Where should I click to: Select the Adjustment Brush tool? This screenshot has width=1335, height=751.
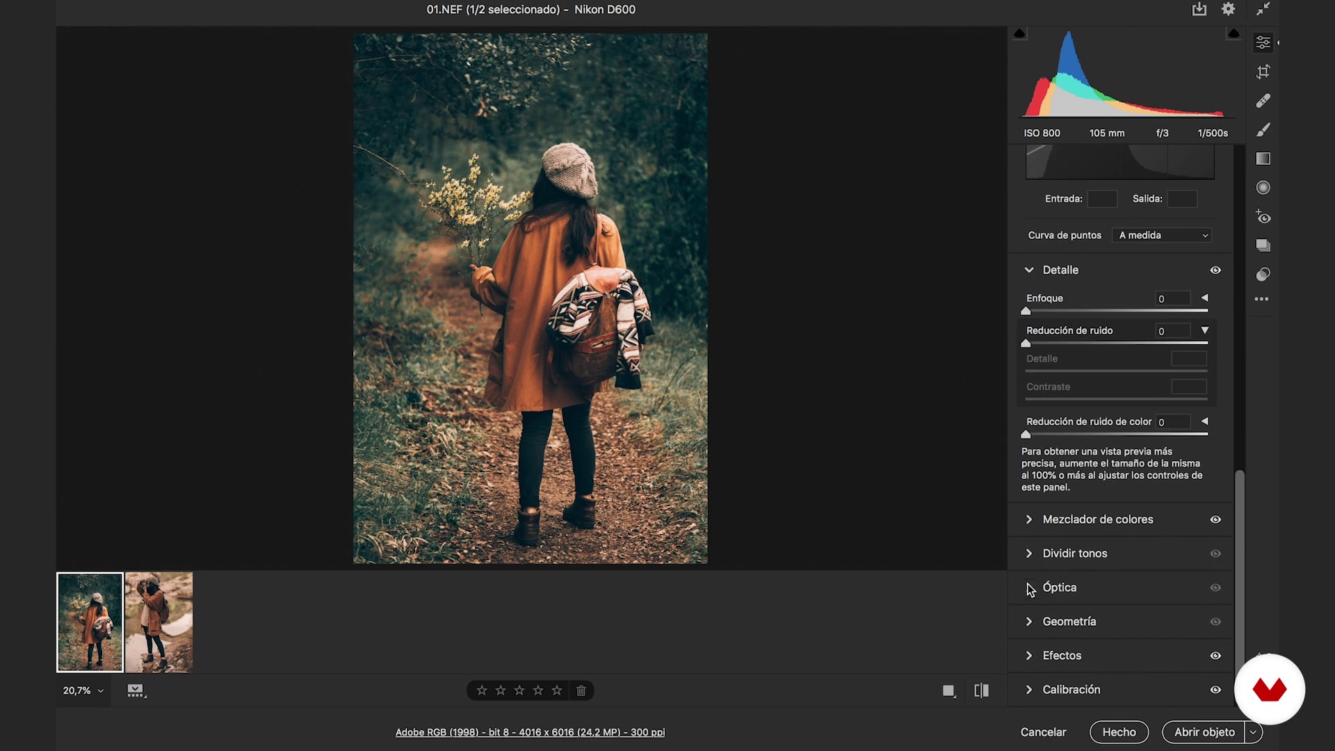(1263, 130)
